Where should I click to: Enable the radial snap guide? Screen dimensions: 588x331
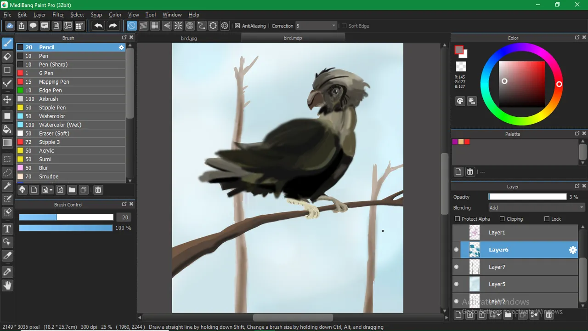pyautogui.click(x=178, y=26)
